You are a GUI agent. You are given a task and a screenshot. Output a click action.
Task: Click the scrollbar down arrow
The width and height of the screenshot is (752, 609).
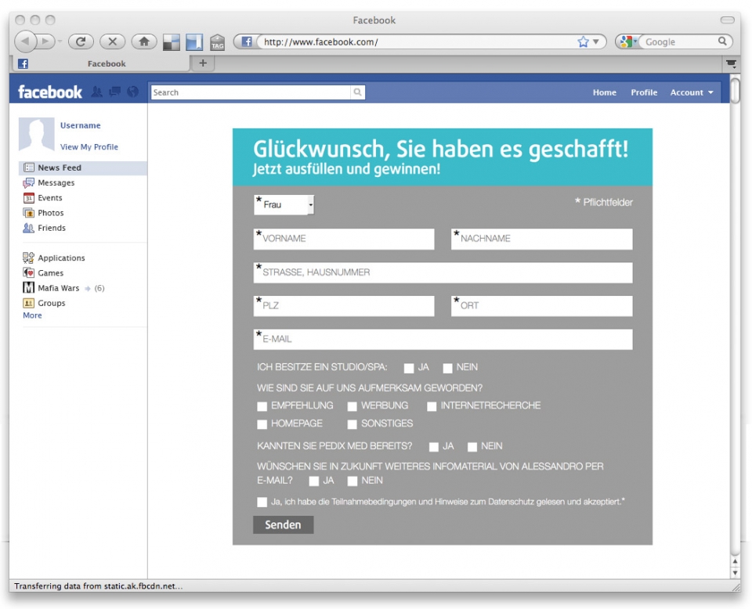[735, 572]
